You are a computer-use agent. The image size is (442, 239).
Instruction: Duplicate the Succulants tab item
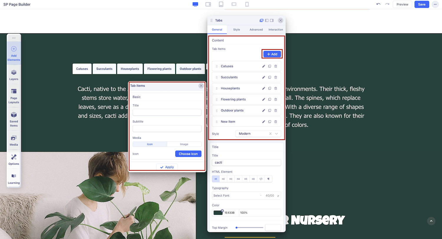point(270,77)
